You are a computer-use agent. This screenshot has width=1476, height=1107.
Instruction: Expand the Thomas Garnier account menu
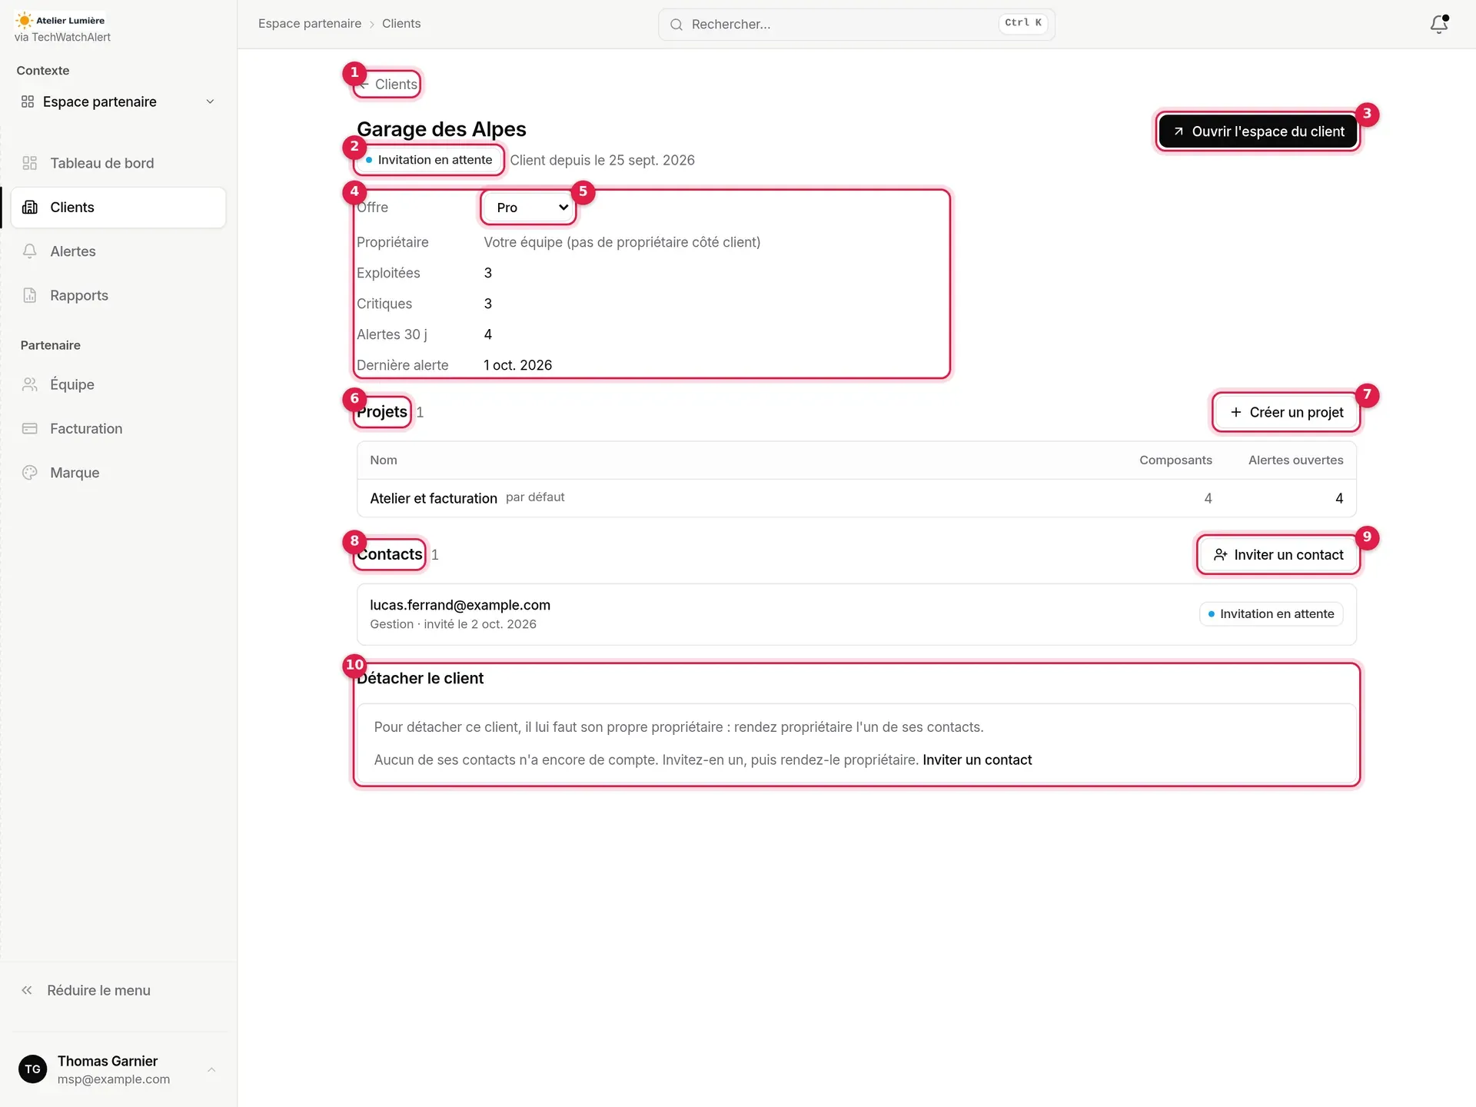(118, 1069)
